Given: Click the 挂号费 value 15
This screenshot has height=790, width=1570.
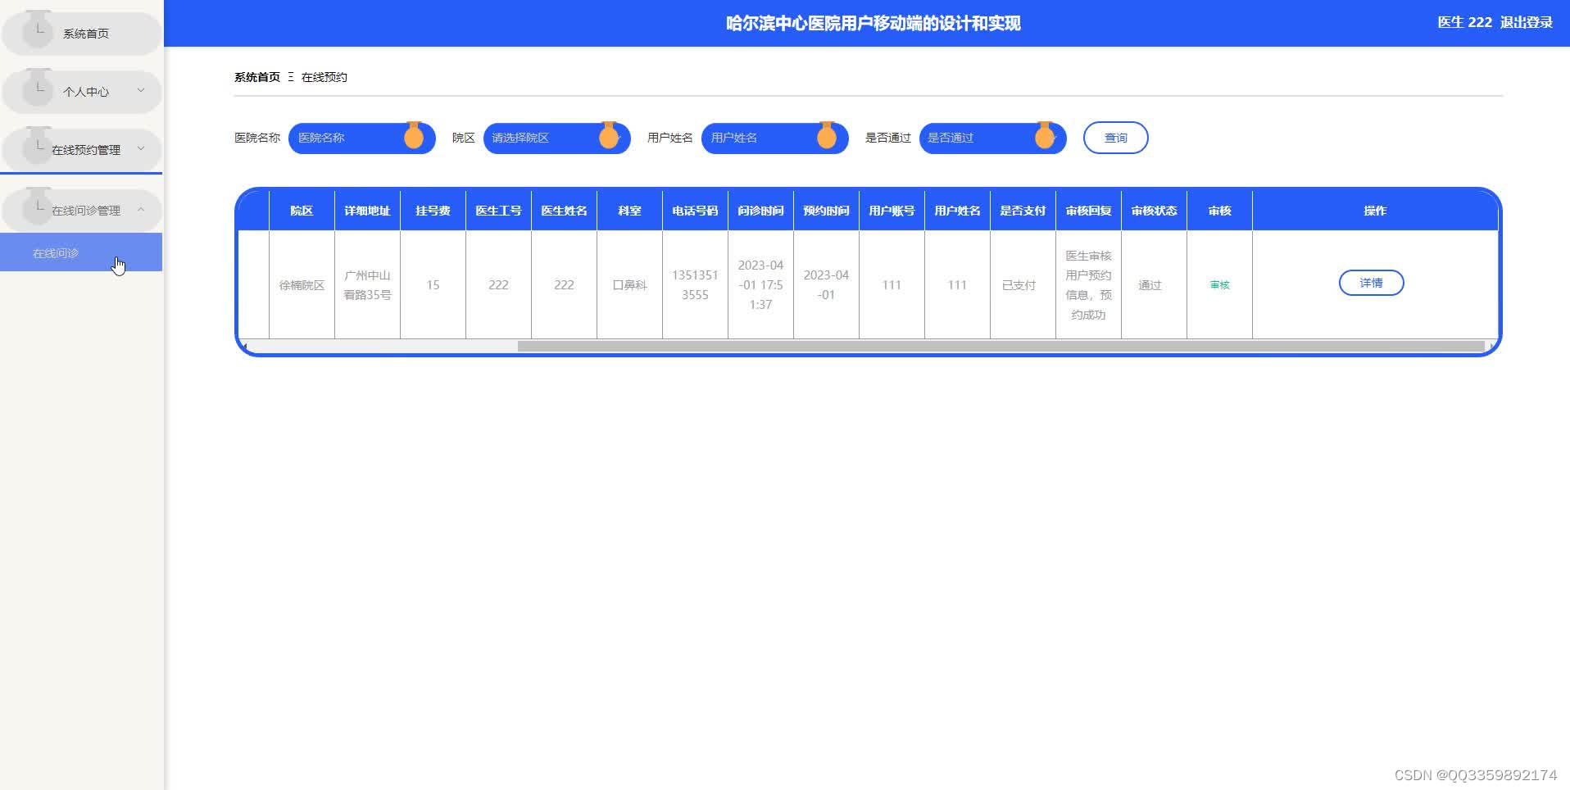Looking at the screenshot, I should (x=433, y=285).
